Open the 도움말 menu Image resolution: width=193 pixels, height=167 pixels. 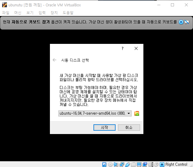[x=68, y=12]
